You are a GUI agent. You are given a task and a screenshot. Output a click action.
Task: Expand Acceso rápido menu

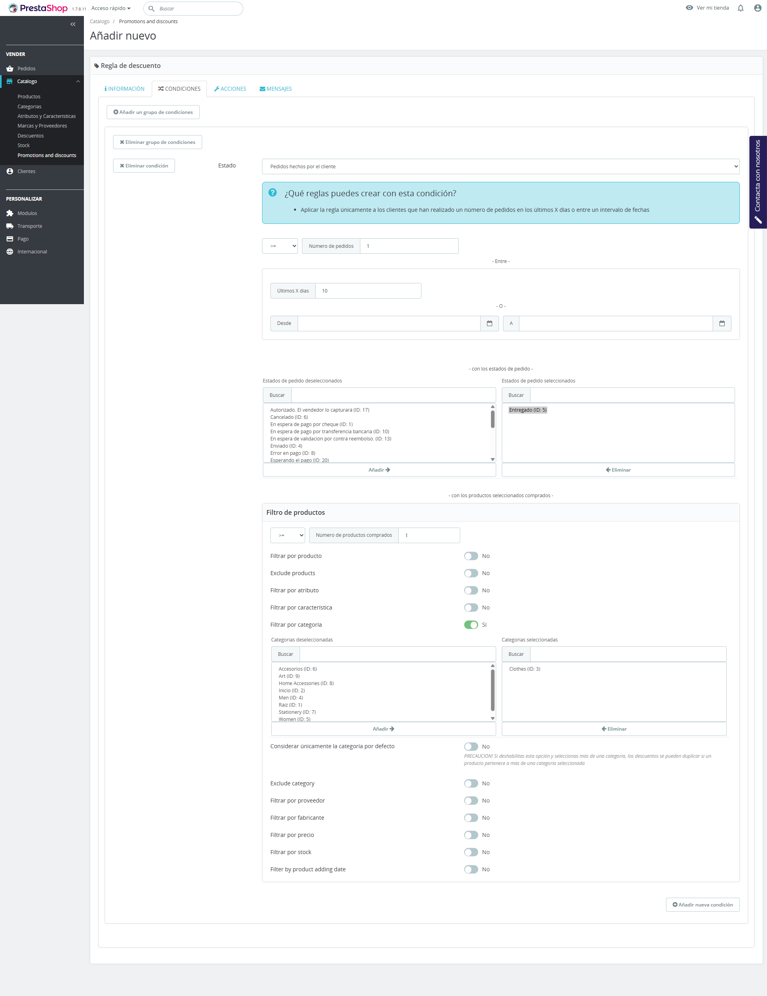point(111,8)
